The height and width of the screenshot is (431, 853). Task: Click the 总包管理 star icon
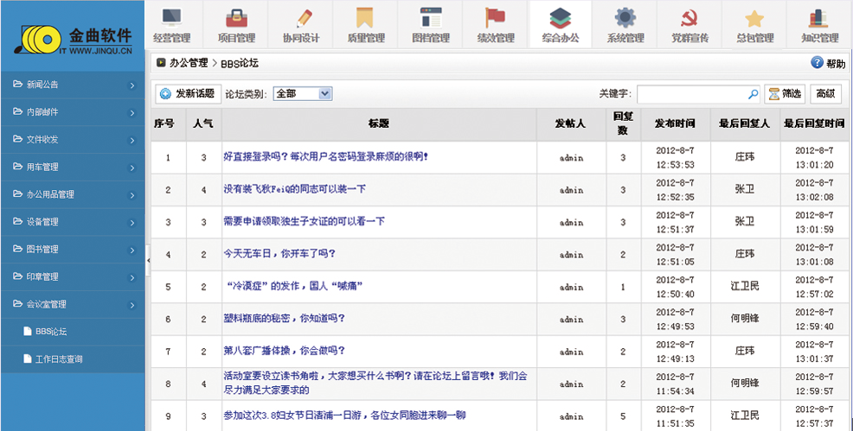754,18
